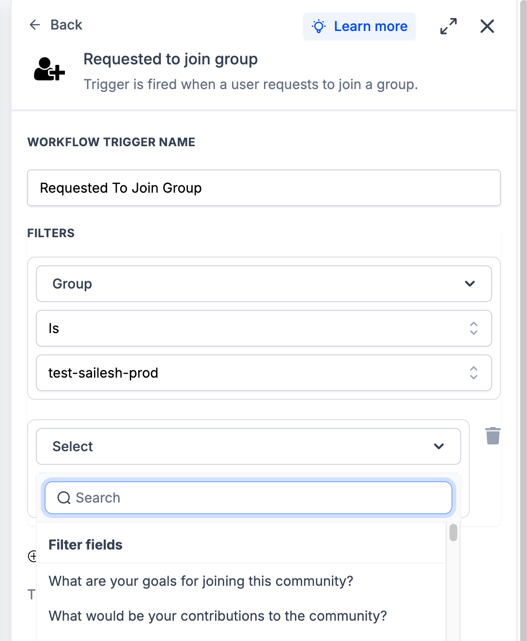Open the Is operator dropdown
This screenshot has width=527, height=641.
(264, 328)
